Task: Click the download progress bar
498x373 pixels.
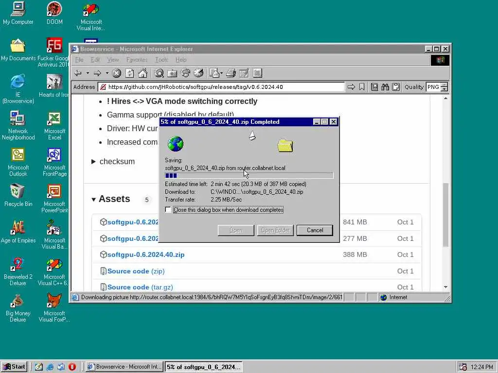Action: pyautogui.click(x=249, y=175)
